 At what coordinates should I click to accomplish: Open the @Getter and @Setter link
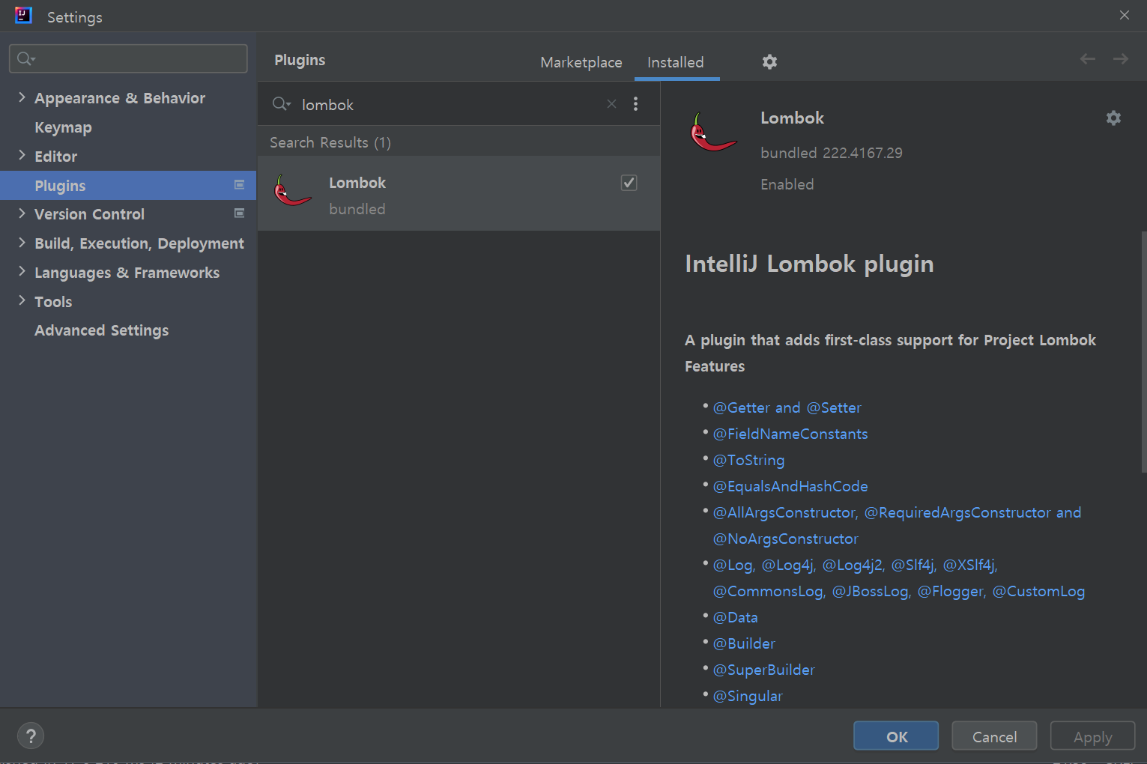(787, 407)
